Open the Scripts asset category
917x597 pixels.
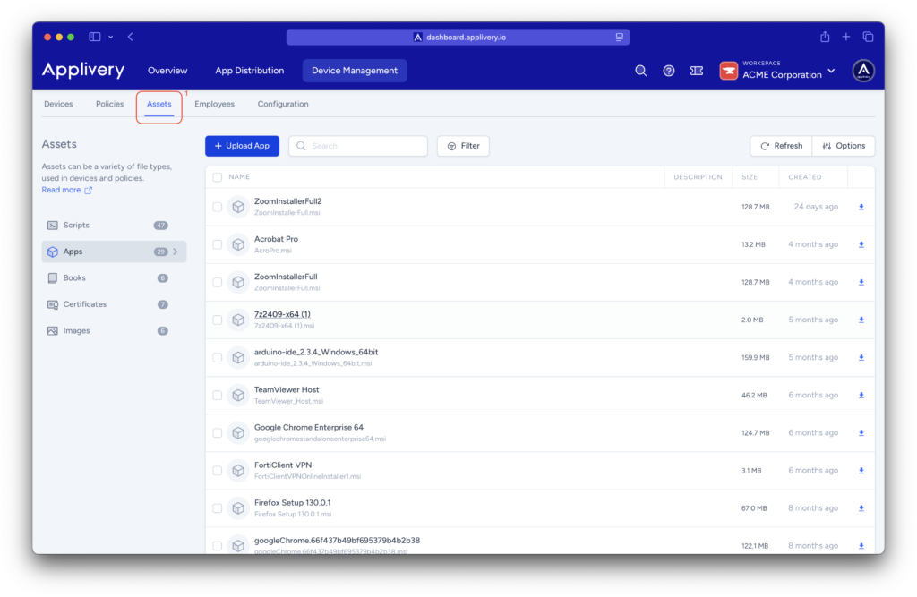114,226
